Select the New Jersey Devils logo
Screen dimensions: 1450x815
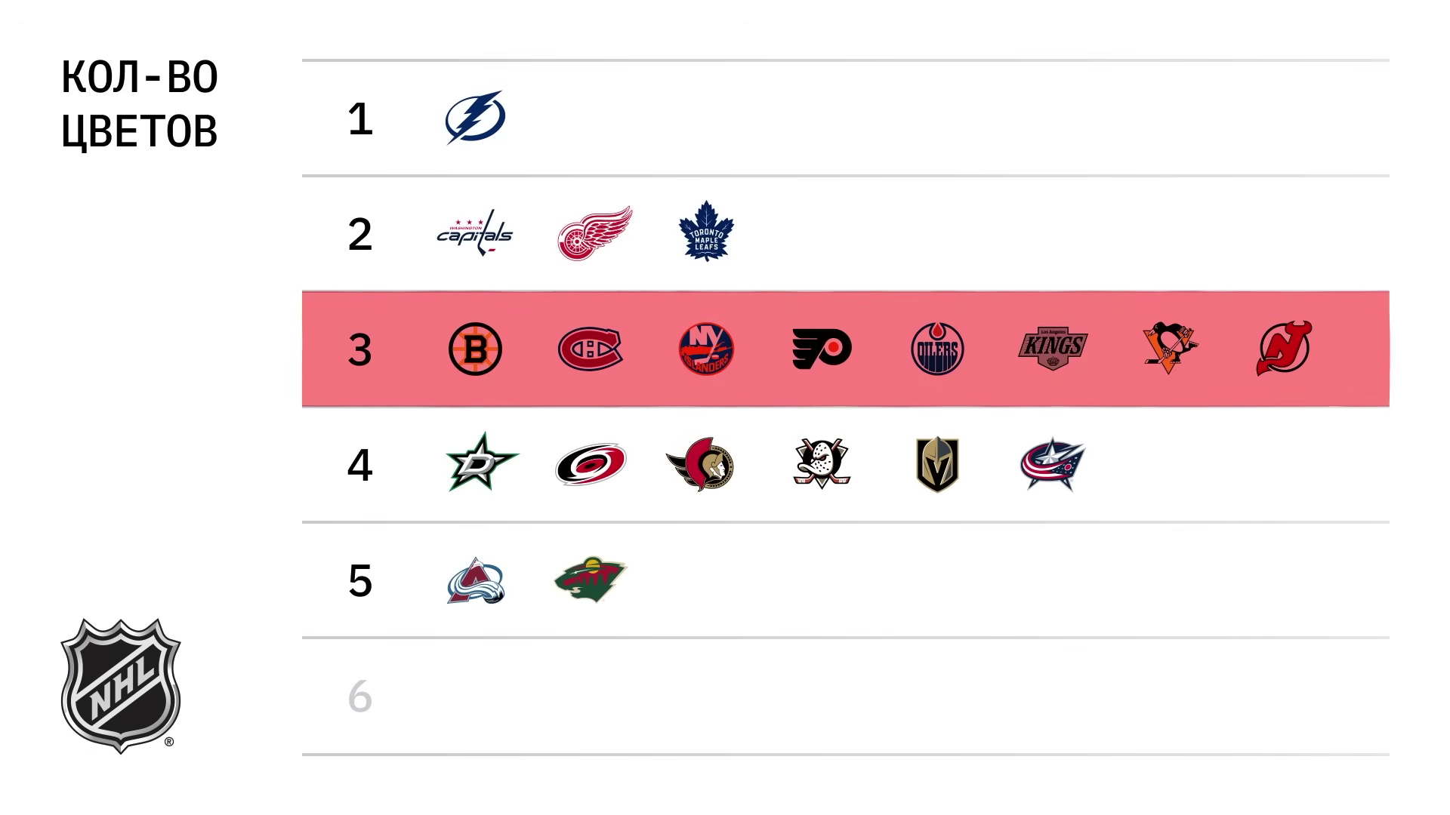pyautogui.click(x=1284, y=348)
